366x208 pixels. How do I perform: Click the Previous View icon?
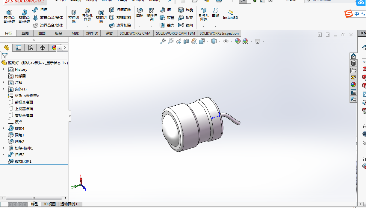[179, 41]
